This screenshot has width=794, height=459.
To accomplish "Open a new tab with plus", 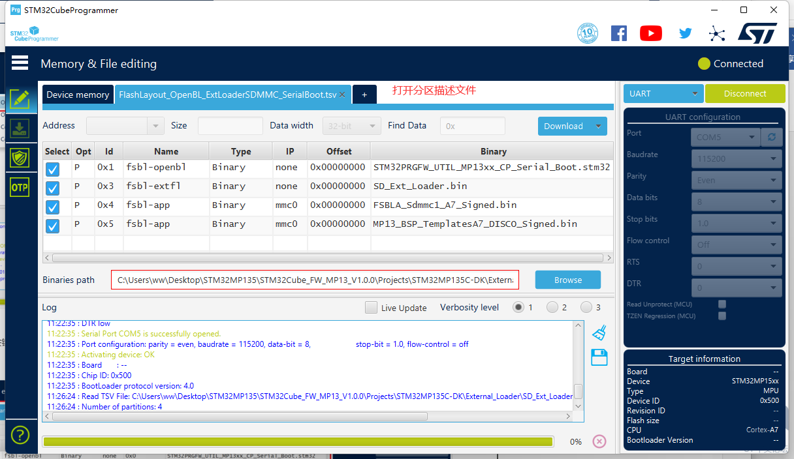I will point(364,95).
